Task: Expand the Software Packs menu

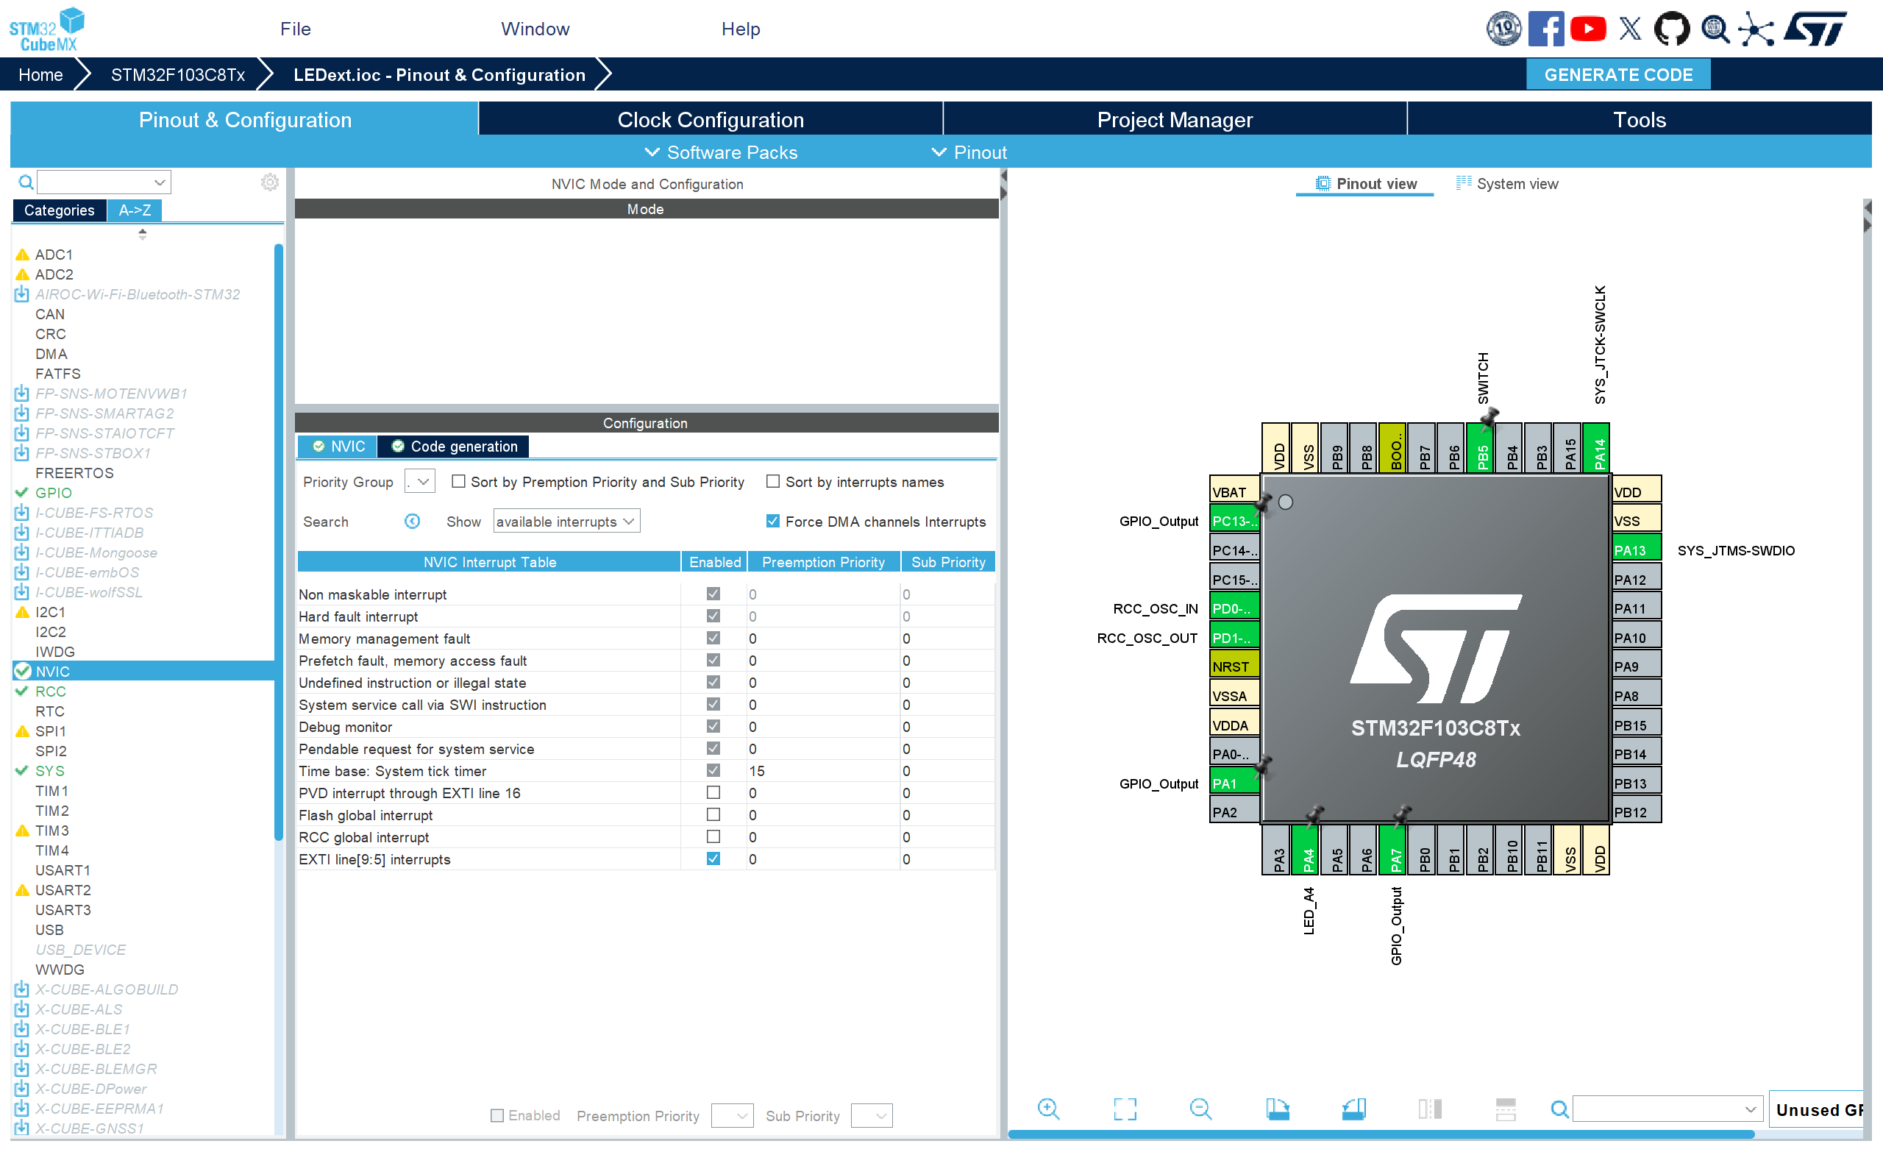Action: click(720, 152)
